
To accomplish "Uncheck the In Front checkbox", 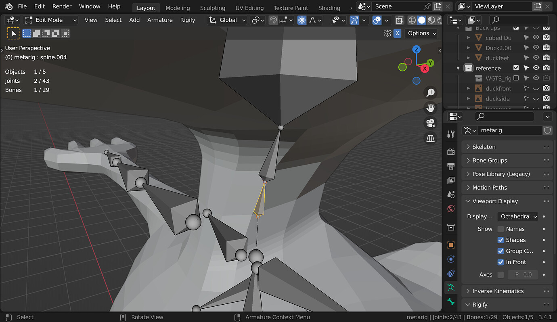I will (x=500, y=262).
